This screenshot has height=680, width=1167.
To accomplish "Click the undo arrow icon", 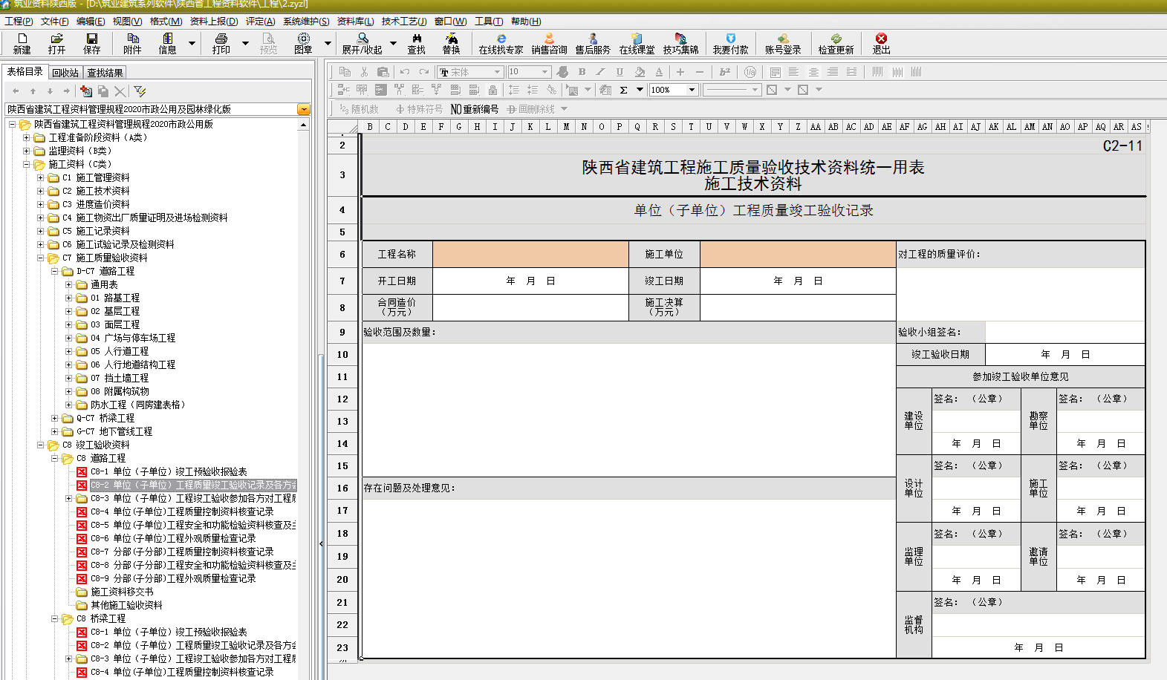I will pyautogui.click(x=405, y=72).
